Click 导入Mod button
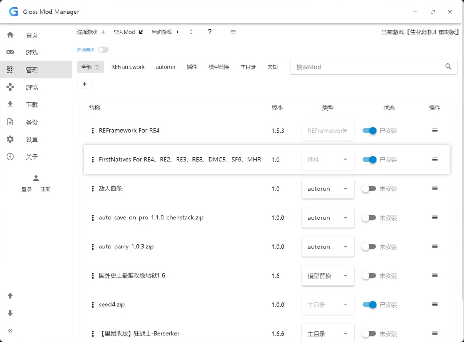This screenshot has width=464, height=342. (x=128, y=32)
